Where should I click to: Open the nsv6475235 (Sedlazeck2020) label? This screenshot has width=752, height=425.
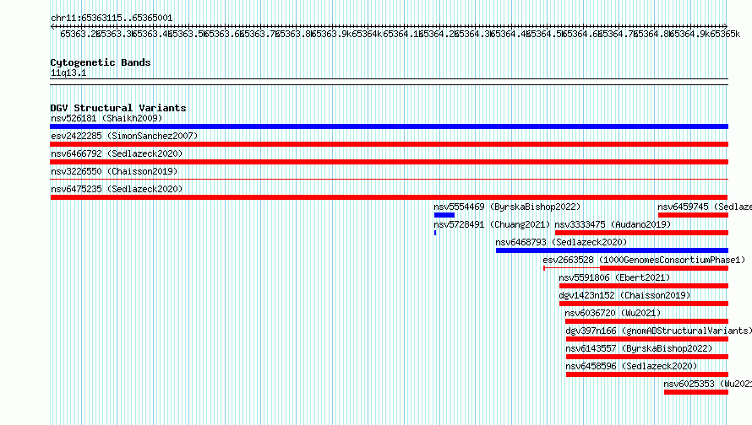117,189
